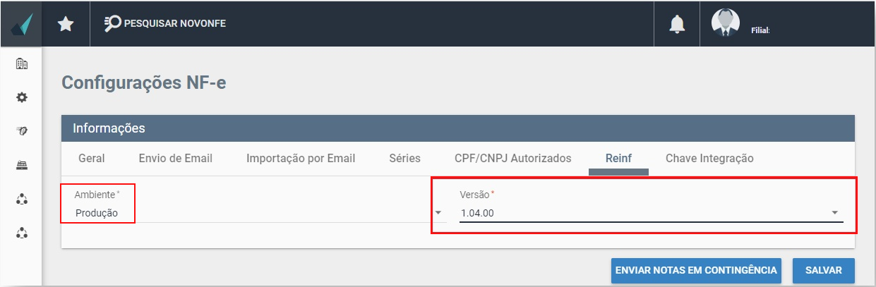
Task: Open the Chave Integração tab
Action: tap(709, 158)
